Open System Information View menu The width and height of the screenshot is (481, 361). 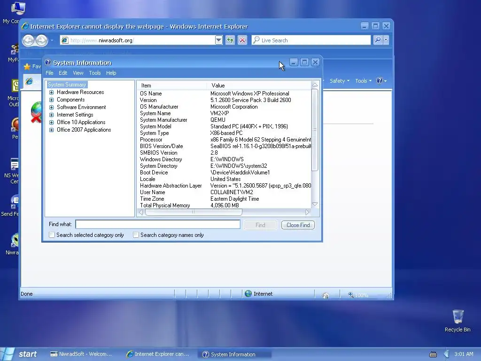pyautogui.click(x=78, y=73)
